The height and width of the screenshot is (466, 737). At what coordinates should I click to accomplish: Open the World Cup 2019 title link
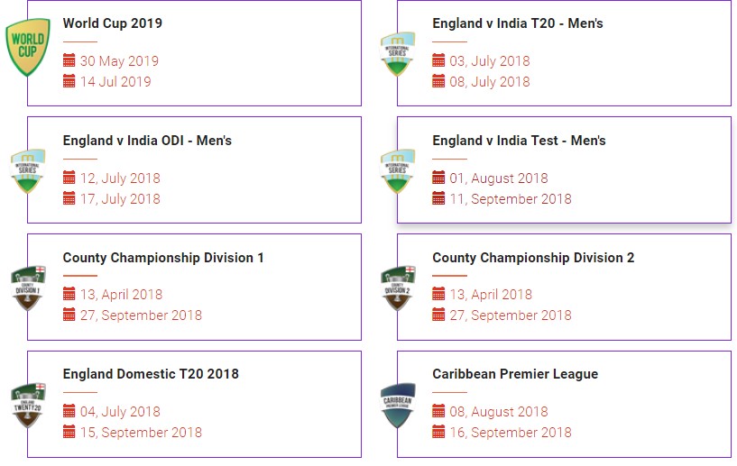click(x=113, y=23)
